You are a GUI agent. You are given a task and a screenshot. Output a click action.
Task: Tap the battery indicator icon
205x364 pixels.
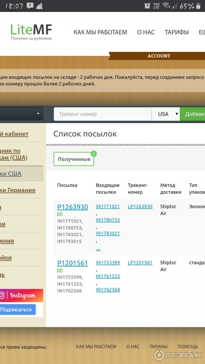pos(198,6)
